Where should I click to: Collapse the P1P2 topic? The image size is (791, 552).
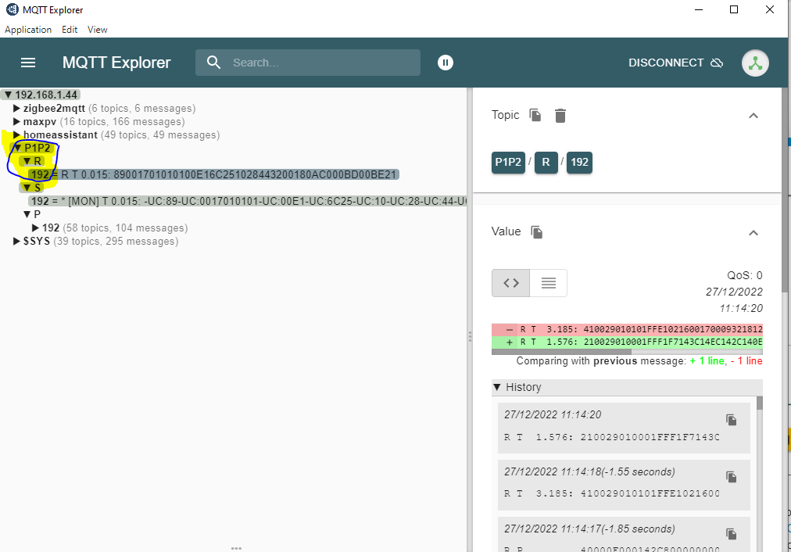(x=18, y=148)
